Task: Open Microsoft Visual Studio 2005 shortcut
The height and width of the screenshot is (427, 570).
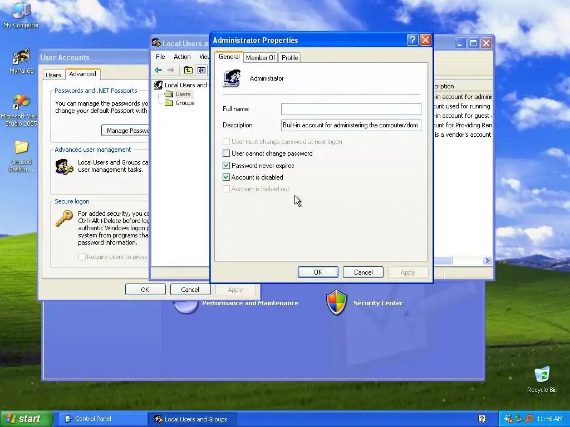Action: (20, 110)
